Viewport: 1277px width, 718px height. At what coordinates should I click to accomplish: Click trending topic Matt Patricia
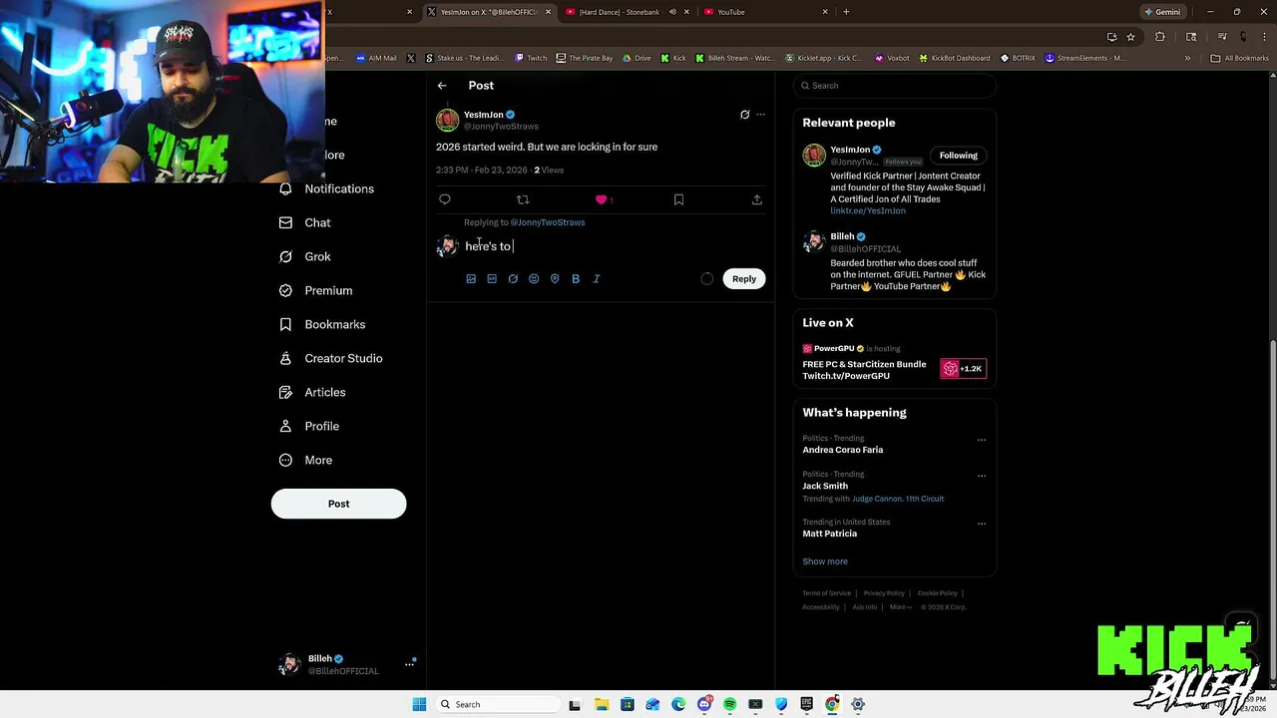830,534
